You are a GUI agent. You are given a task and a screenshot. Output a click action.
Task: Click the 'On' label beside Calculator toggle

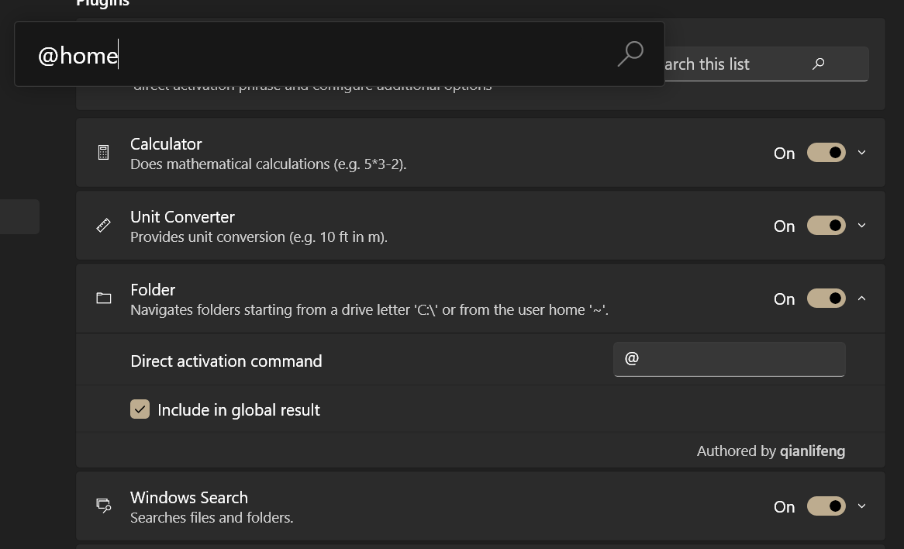pyautogui.click(x=784, y=154)
